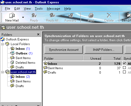131x106 pixels.
Task: Click the Synchronize Account button
Action: [64, 50]
